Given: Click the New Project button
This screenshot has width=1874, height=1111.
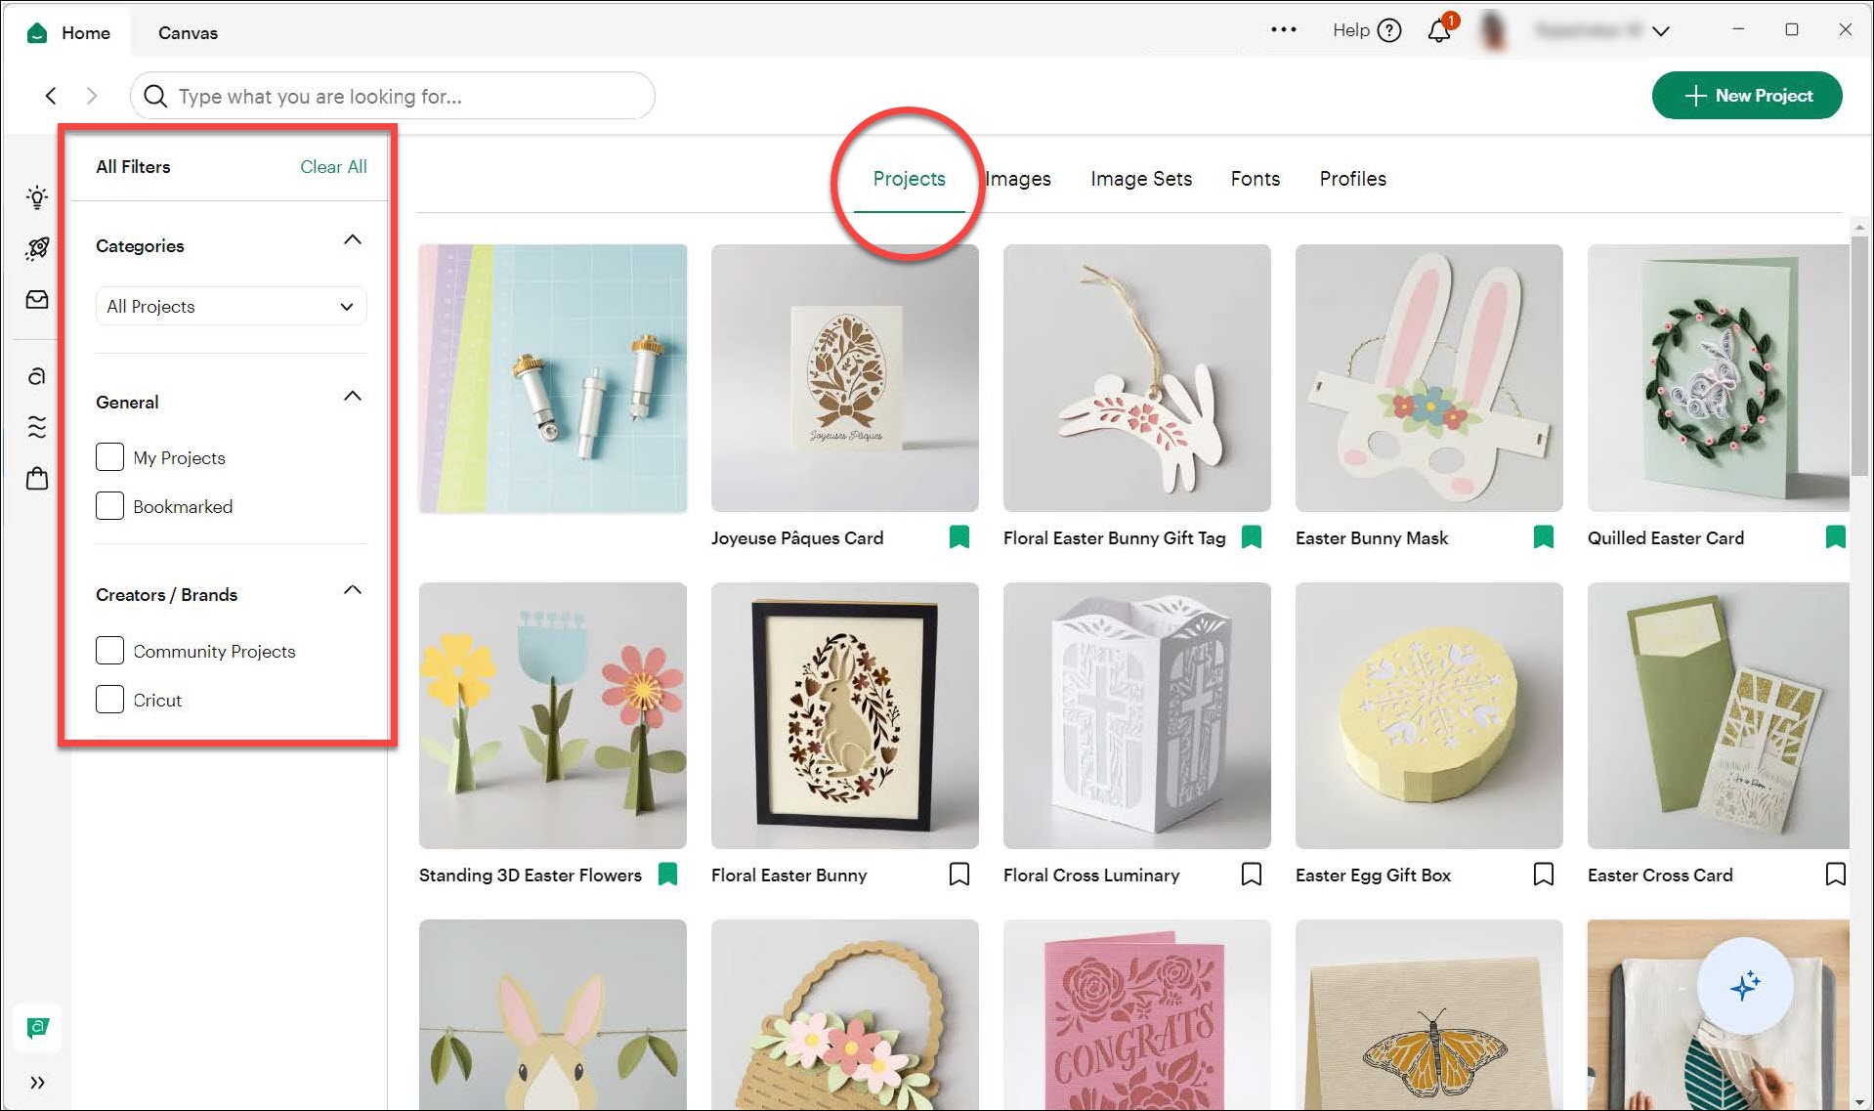Looking at the screenshot, I should point(1747,96).
